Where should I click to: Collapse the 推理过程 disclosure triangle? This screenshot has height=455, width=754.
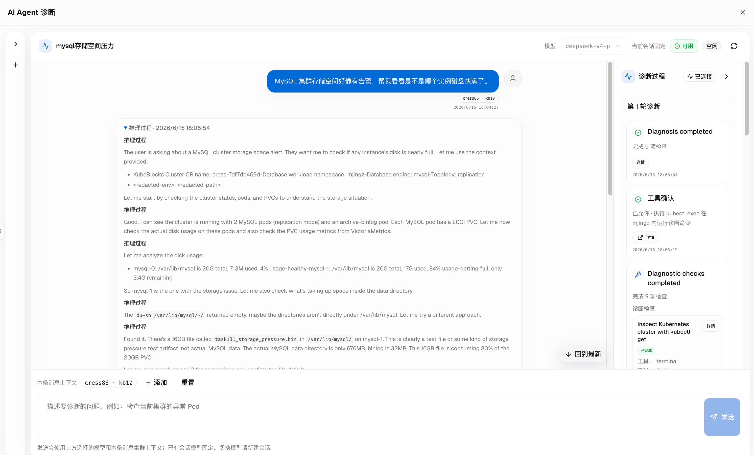(126, 128)
